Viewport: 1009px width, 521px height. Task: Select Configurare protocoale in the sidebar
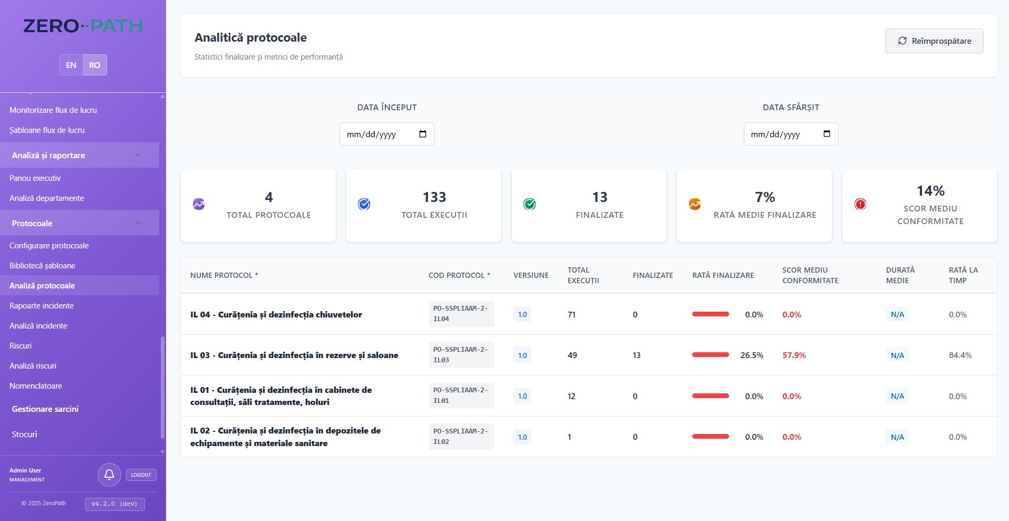point(50,245)
